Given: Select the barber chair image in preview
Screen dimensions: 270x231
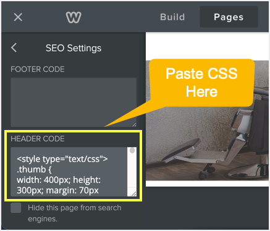Looking at the screenshot, I should (207, 121).
